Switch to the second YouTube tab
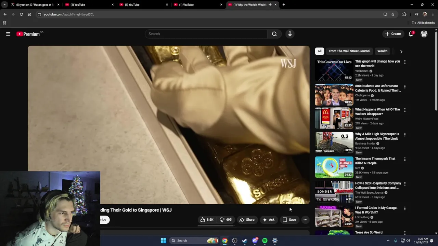The image size is (438, 246). (x=89, y=5)
